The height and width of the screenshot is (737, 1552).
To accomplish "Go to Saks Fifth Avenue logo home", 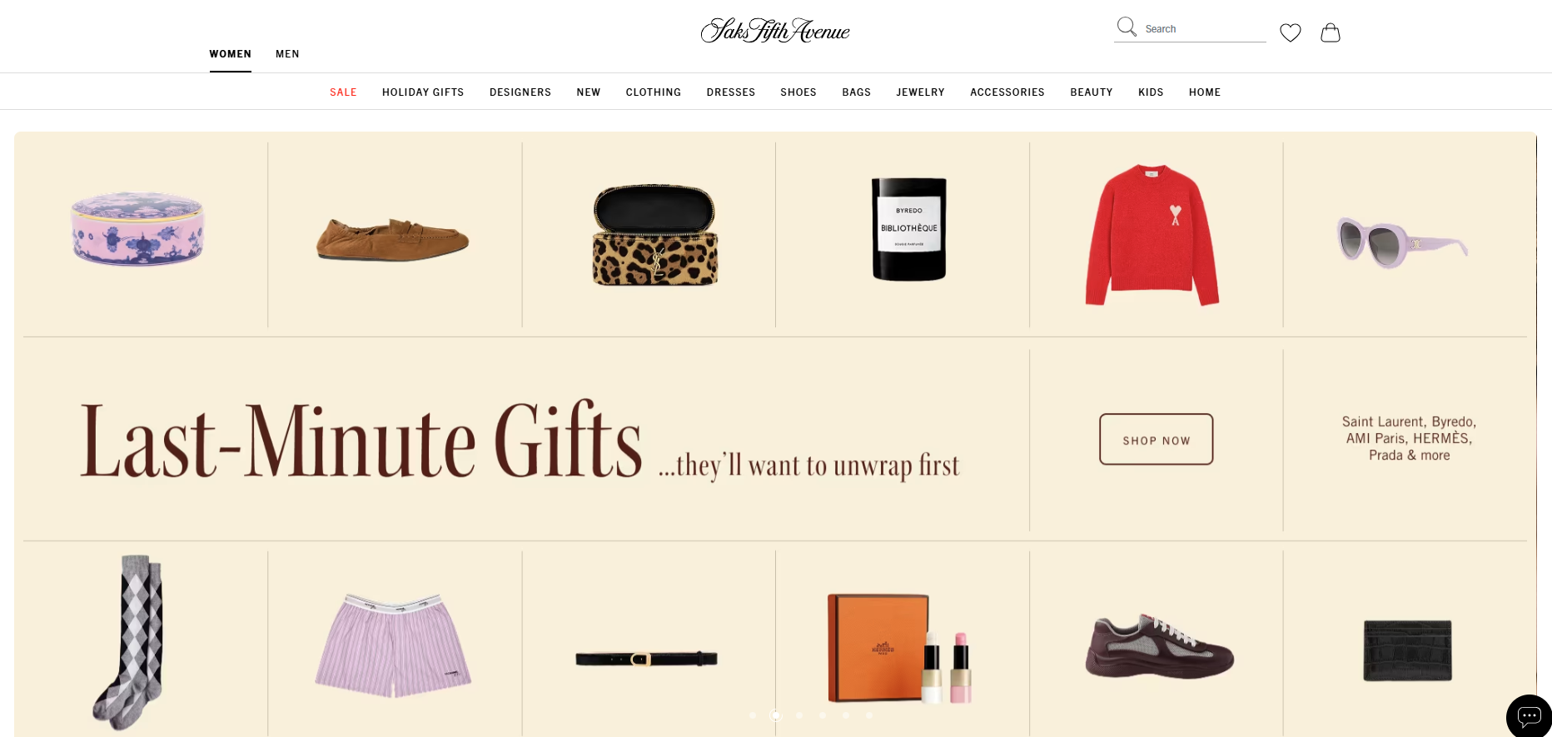I will tap(775, 31).
